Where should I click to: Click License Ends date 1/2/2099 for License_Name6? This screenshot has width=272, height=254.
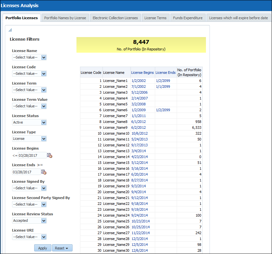[163, 110]
